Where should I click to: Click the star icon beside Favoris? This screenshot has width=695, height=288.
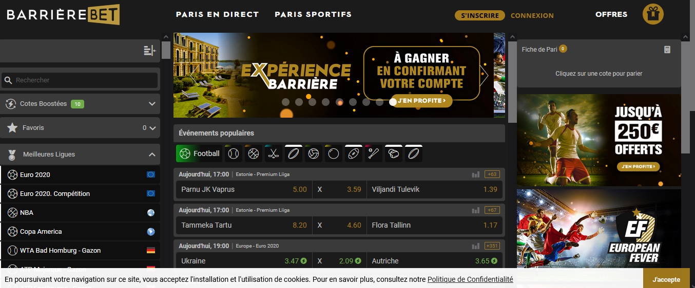click(x=12, y=128)
